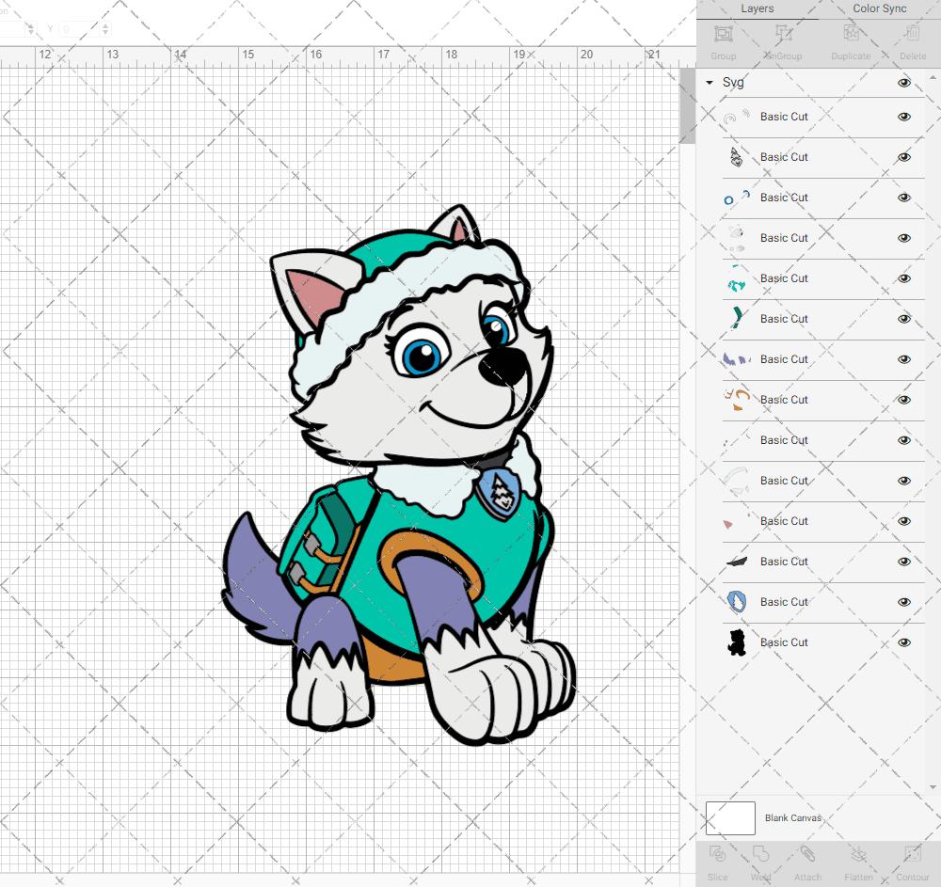This screenshot has width=941, height=887.
Task: Toggle visibility of blue badge layer
Action: click(x=903, y=602)
